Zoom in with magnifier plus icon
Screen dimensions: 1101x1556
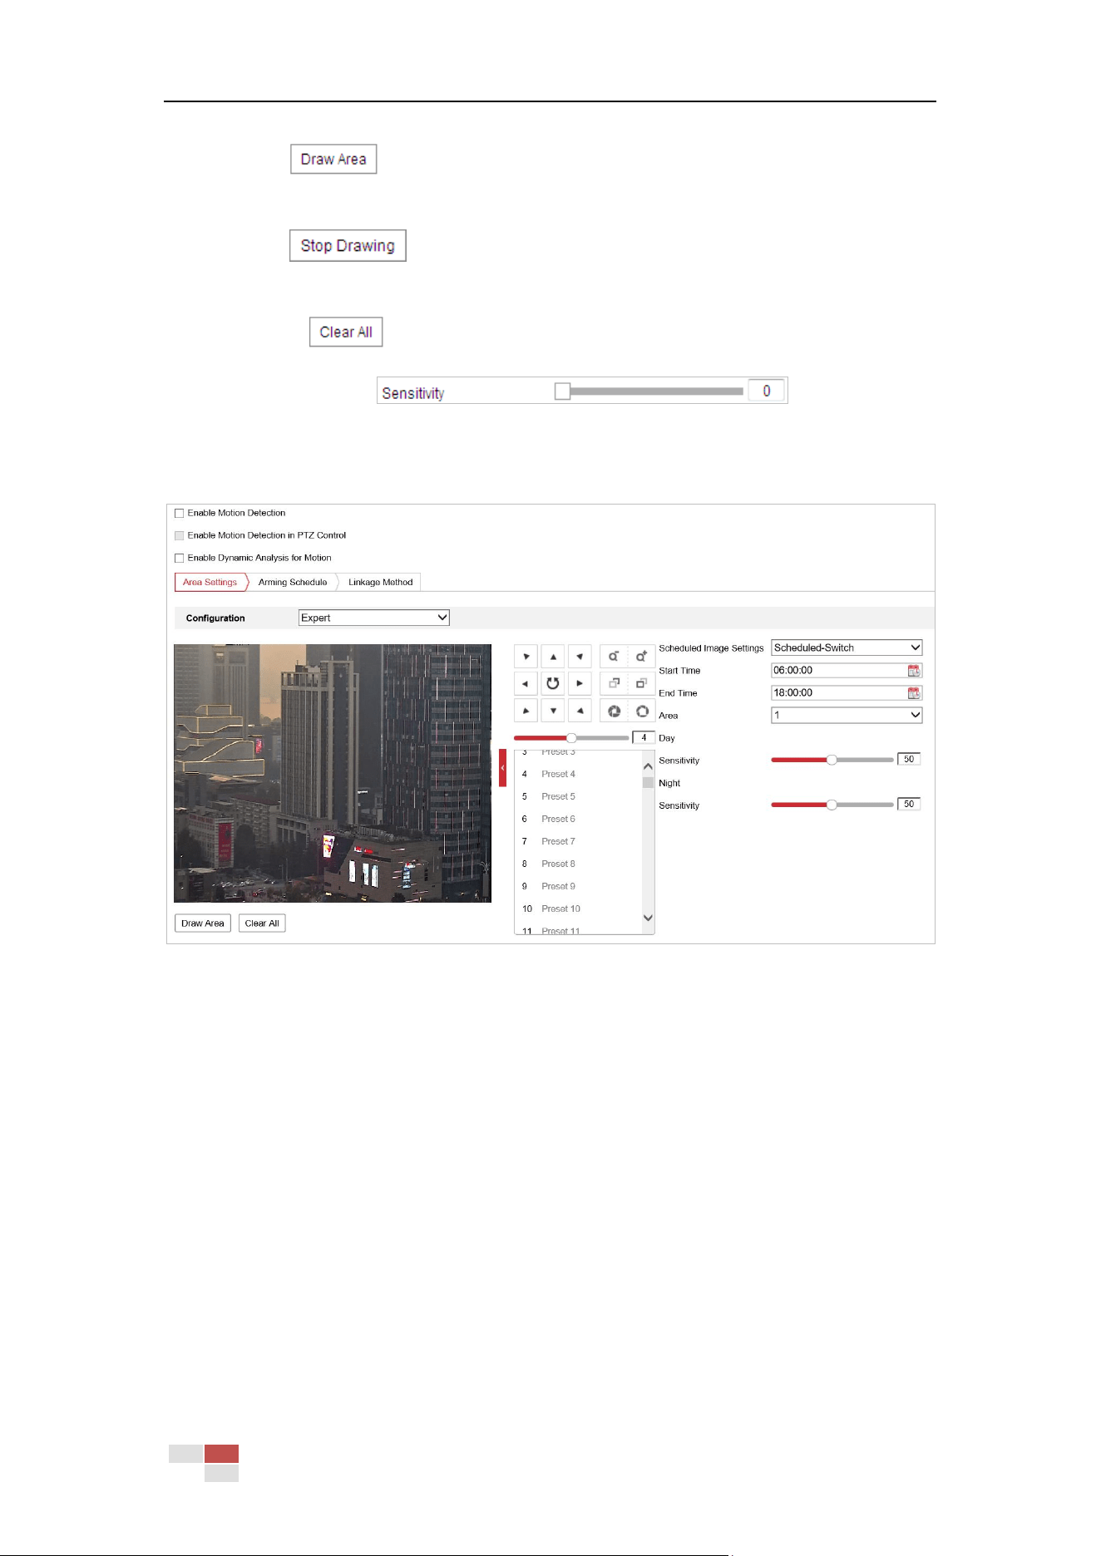641,657
